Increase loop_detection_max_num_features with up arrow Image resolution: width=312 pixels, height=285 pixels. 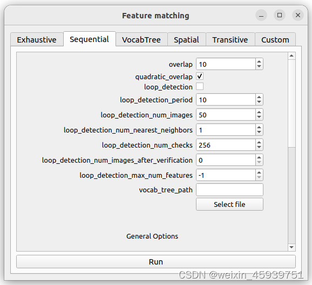(259, 172)
